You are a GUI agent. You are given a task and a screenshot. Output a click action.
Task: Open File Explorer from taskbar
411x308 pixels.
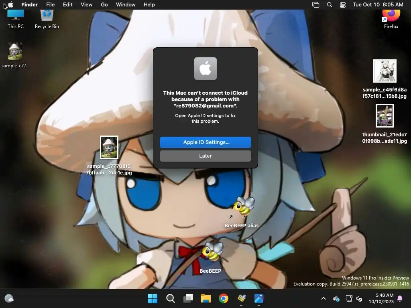pos(206,298)
